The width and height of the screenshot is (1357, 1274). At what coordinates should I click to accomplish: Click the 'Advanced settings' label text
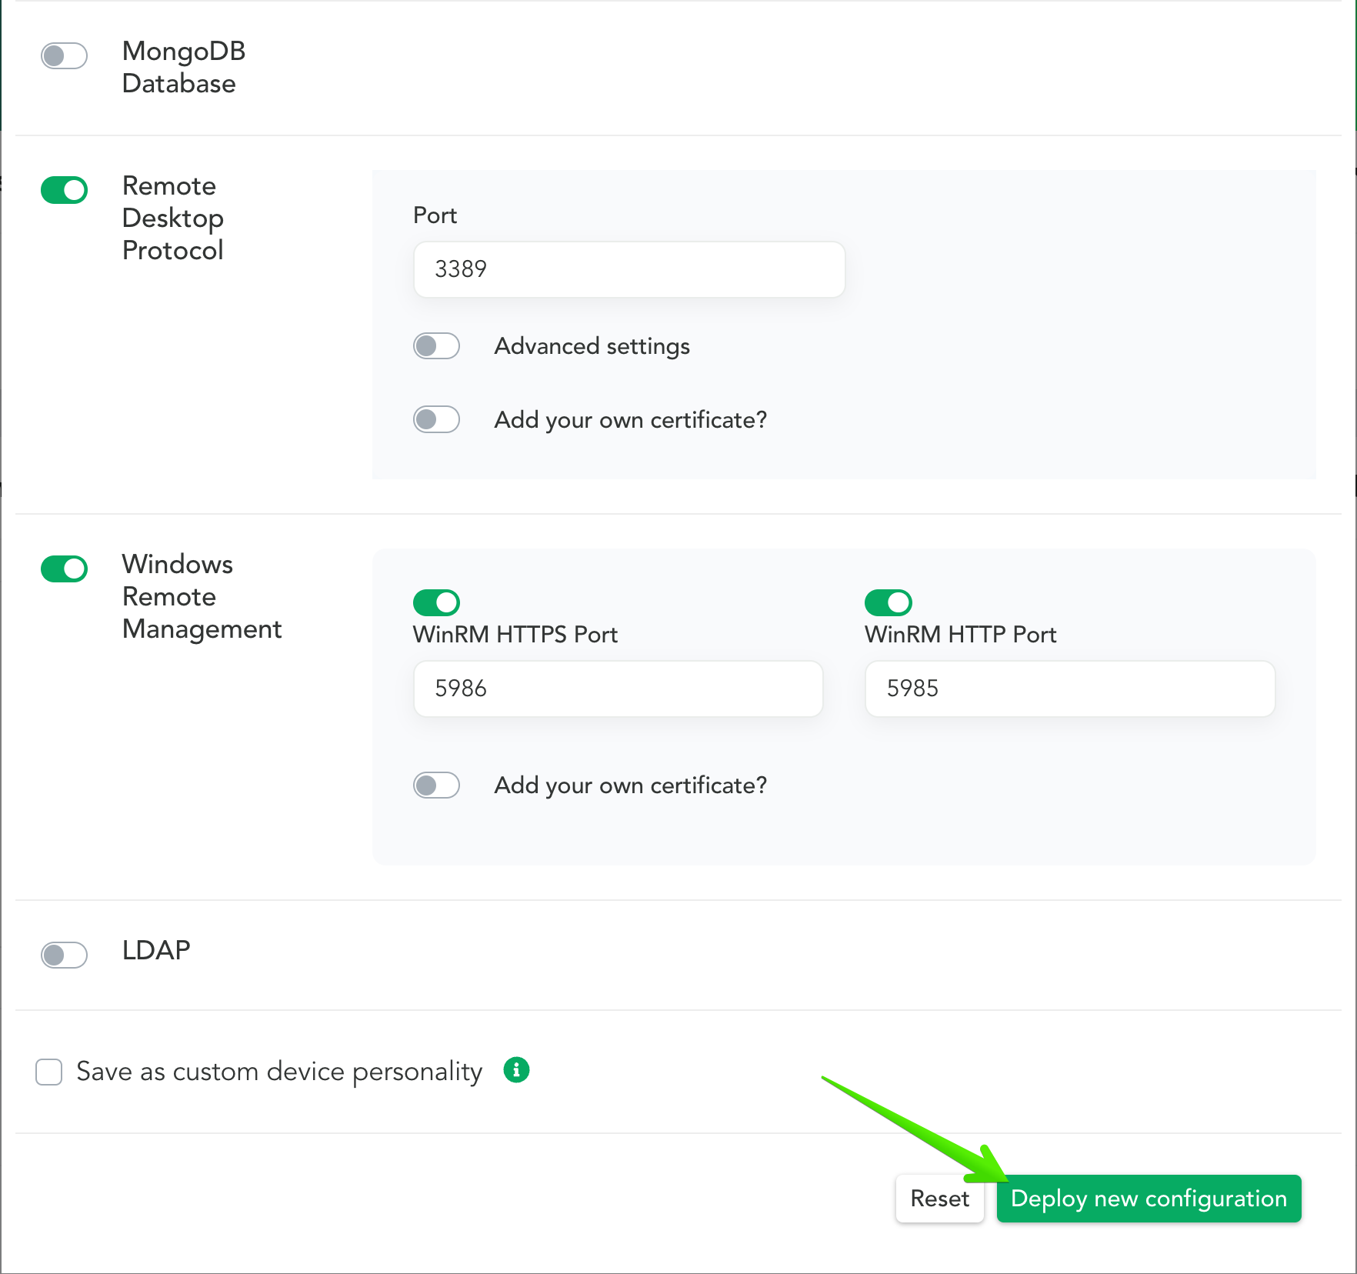click(x=592, y=346)
